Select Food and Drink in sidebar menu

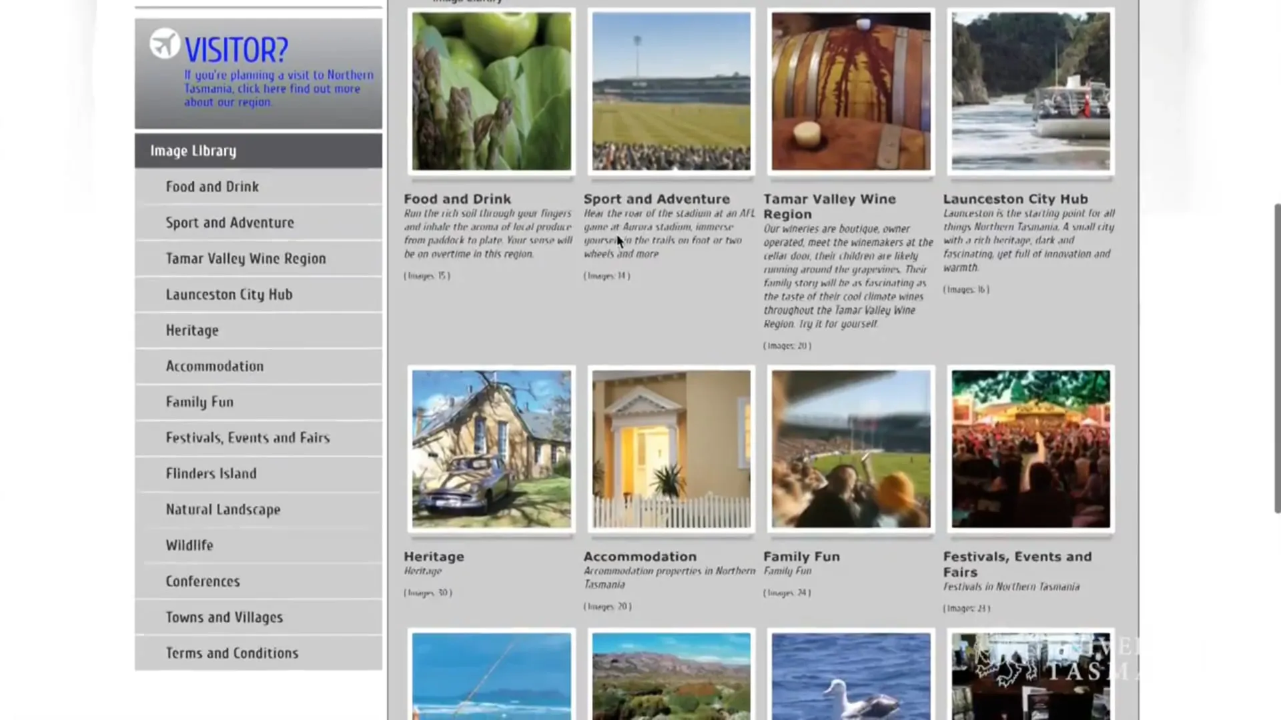pyautogui.click(x=212, y=187)
